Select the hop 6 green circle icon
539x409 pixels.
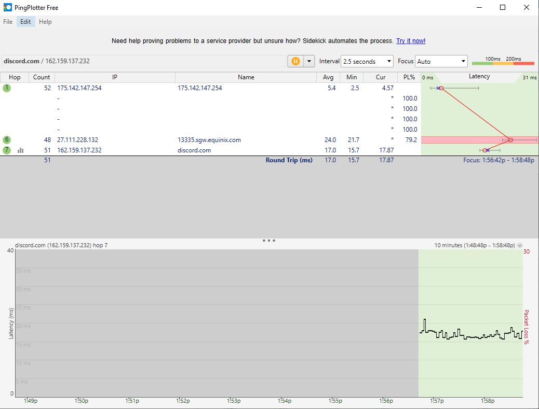click(x=7, y=139)
